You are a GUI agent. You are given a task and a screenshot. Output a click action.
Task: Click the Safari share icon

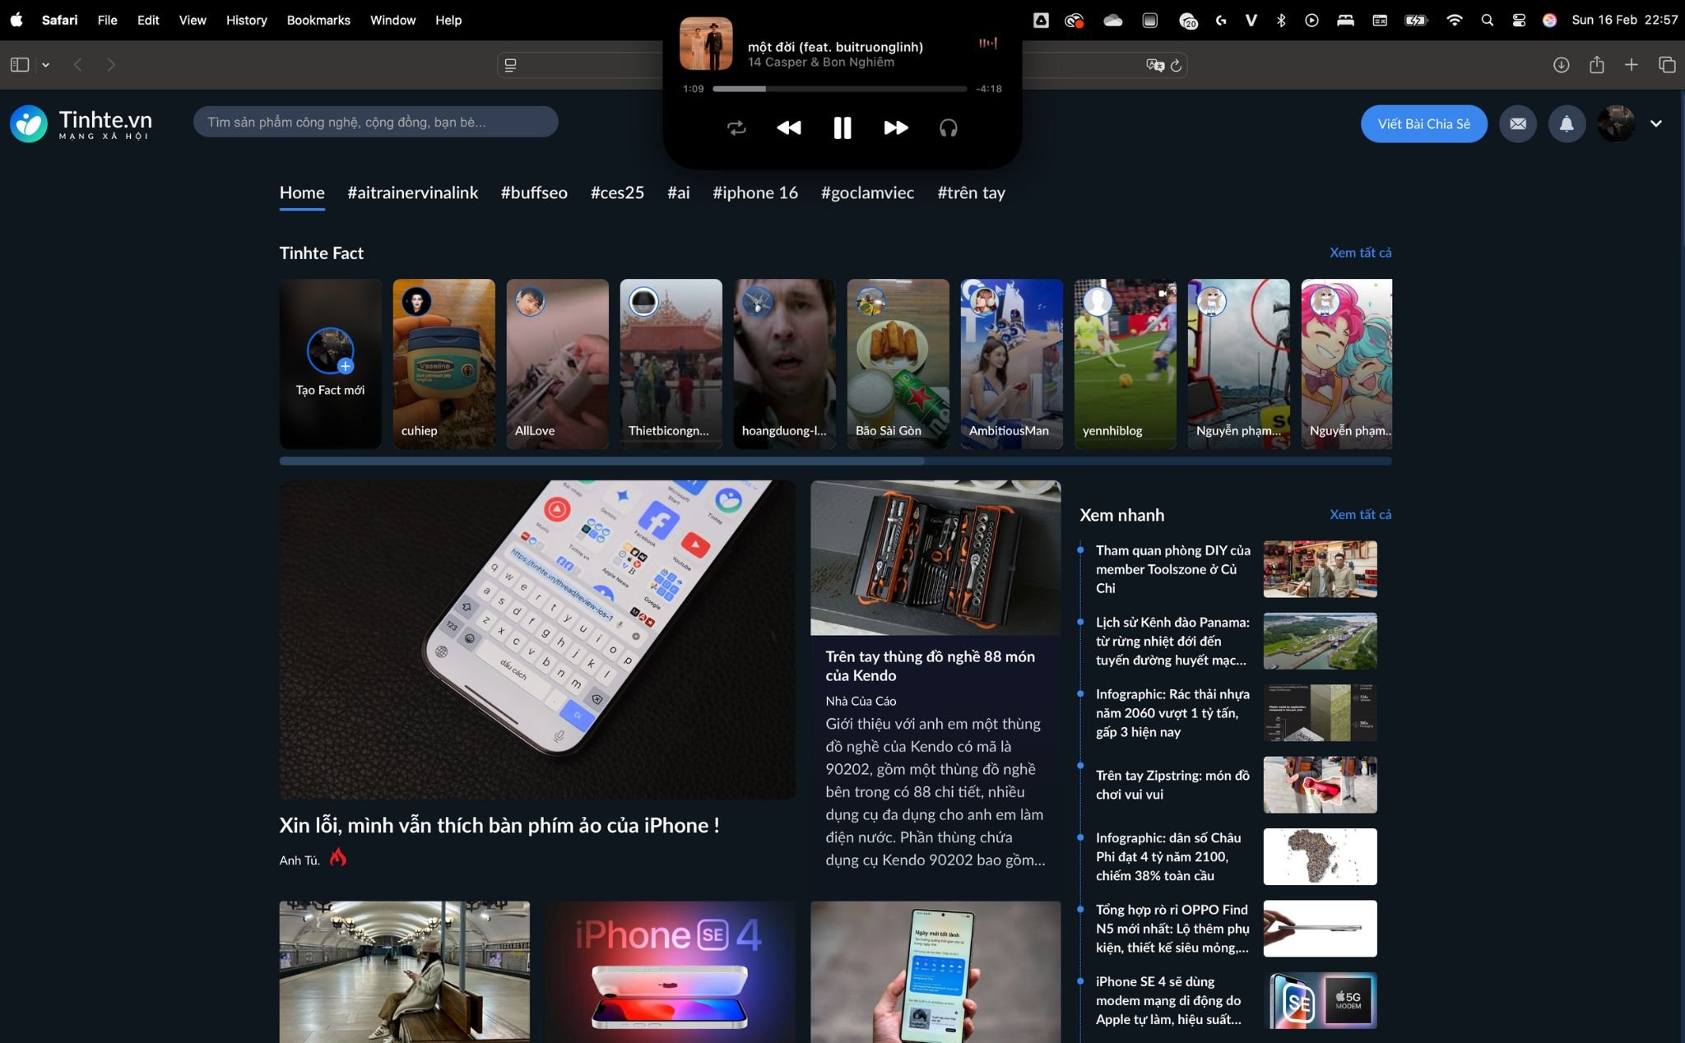(1597, 64)
